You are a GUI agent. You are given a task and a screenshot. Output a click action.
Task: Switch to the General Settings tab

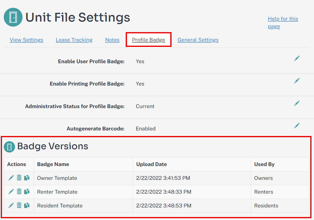[198, 40]
